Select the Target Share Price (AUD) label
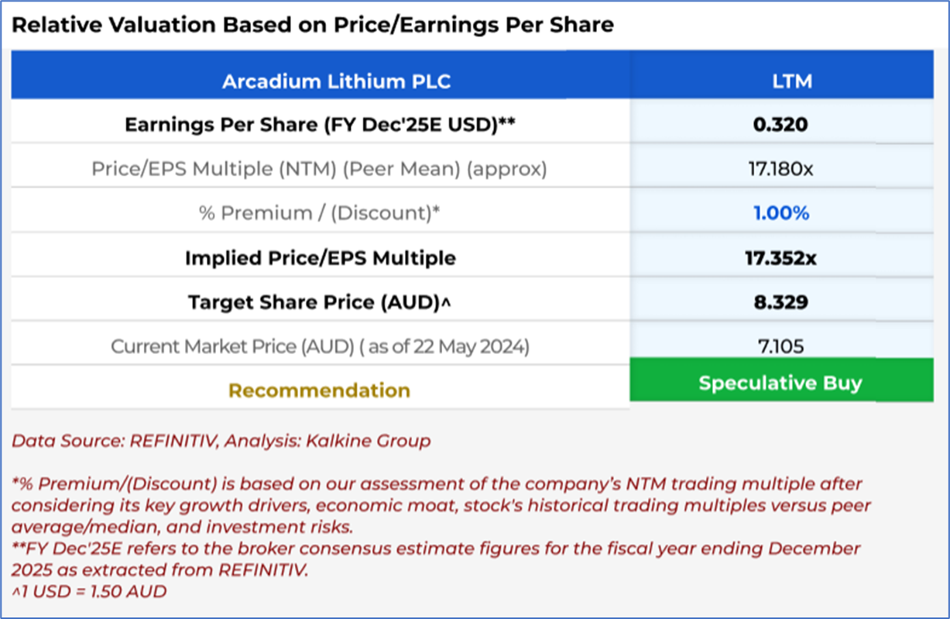 pos(319,301)
